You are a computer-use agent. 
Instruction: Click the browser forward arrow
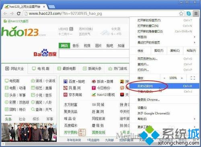click(12, 14)
